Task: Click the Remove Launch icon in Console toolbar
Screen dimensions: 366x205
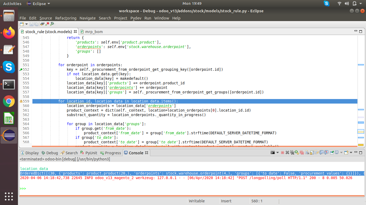Action: point(287,153)
